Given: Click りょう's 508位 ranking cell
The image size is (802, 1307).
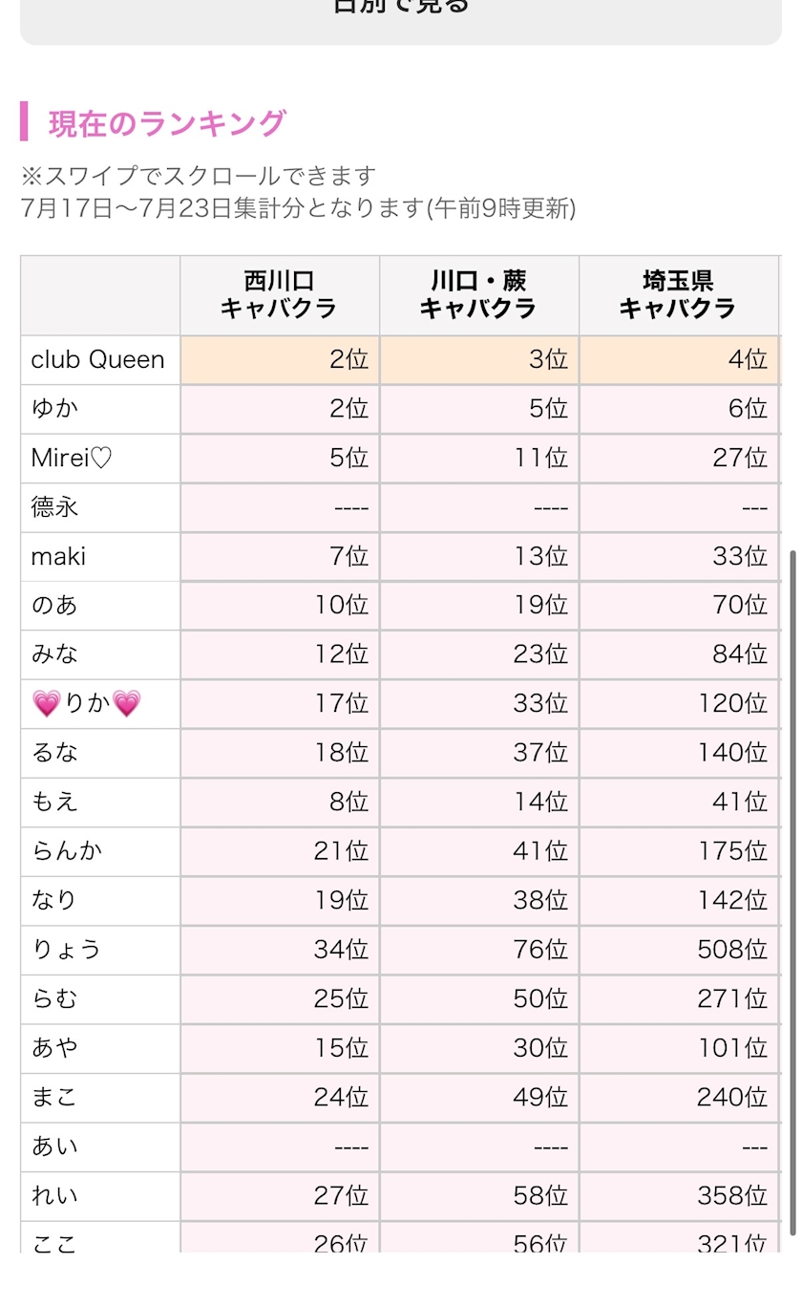Looking at the screenshot, I should (x=679, y=951).
